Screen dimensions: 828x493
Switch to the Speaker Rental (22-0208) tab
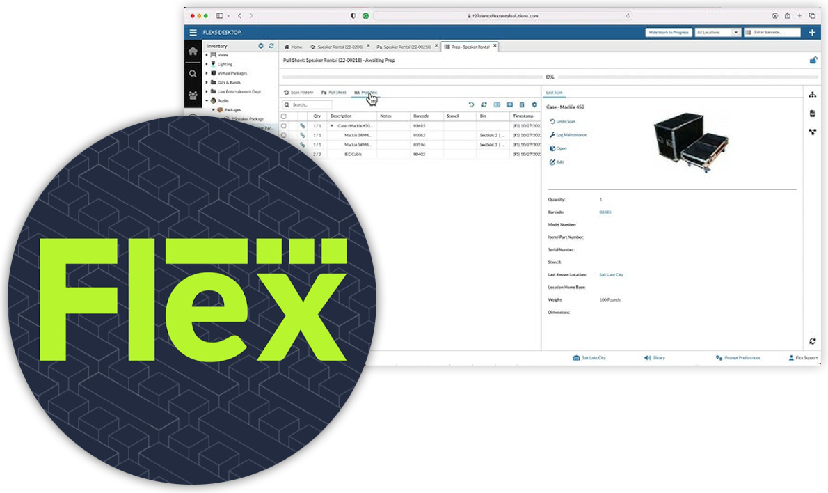340,47
